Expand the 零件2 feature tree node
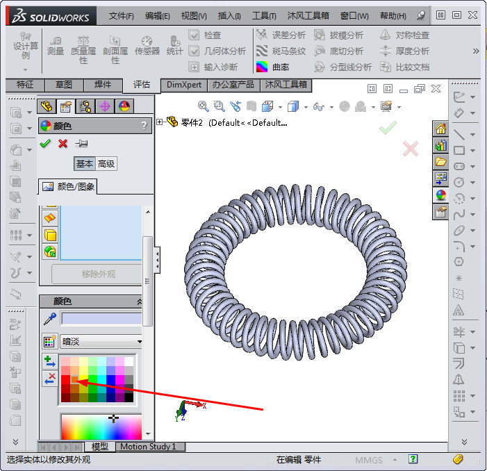The height and width of the screenshot is (471, 487). [160, 122]
